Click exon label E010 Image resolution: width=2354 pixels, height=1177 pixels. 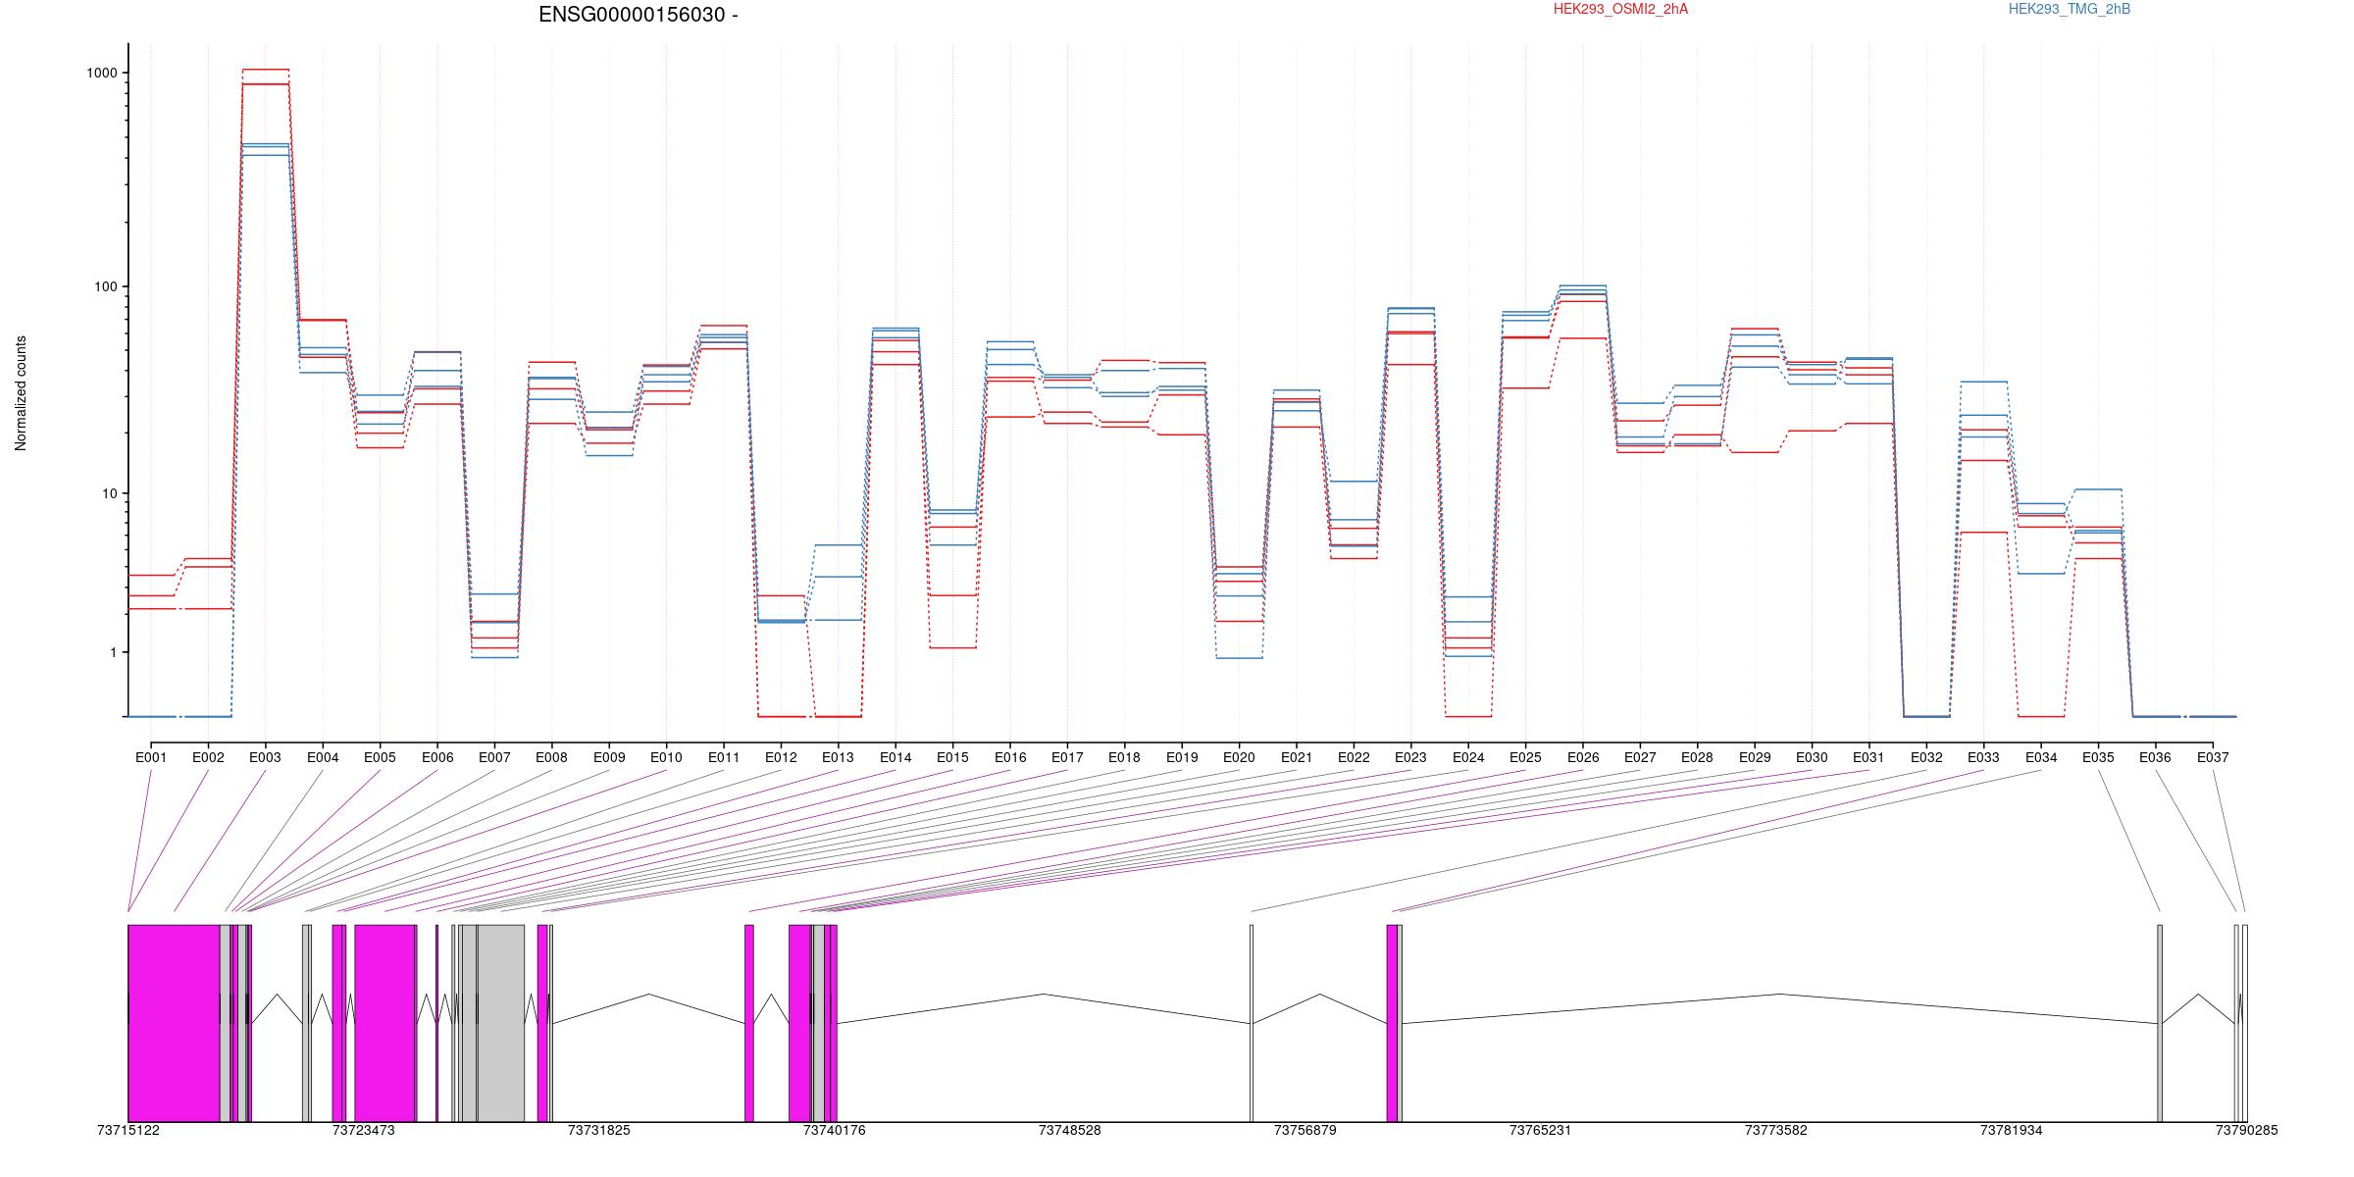point(666,757)
